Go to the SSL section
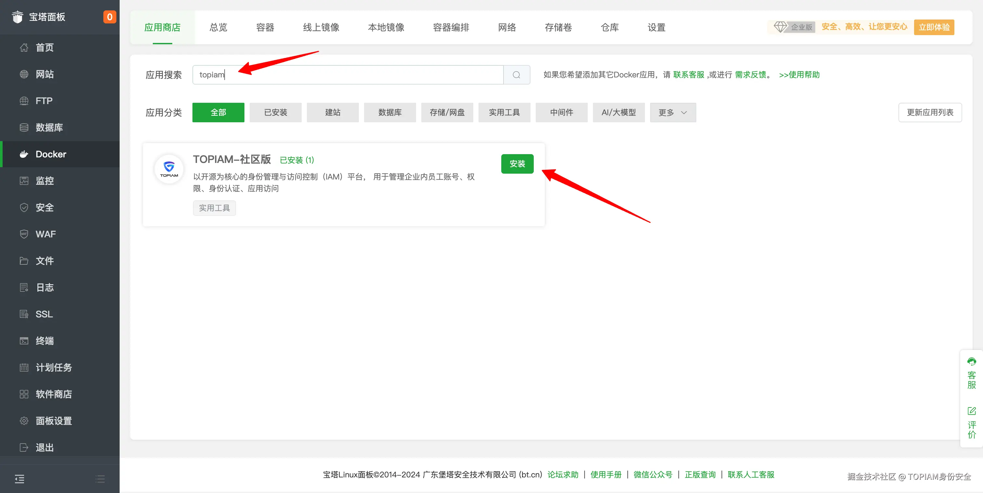 coord(44,314)
